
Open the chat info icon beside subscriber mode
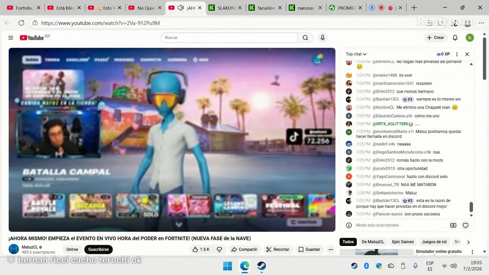pyautogui.click(x=349, y=225)
